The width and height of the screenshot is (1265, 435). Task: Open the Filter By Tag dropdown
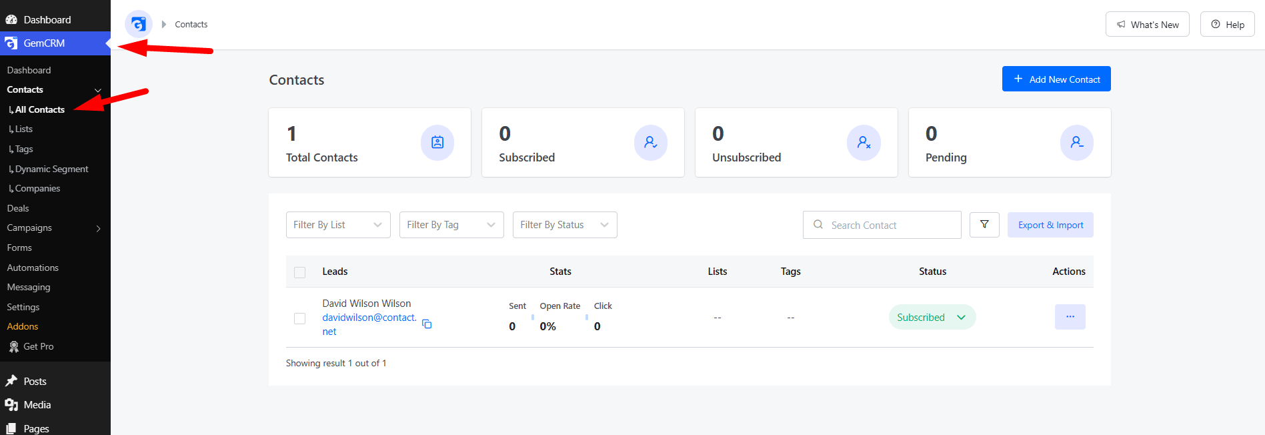point(451,225)
